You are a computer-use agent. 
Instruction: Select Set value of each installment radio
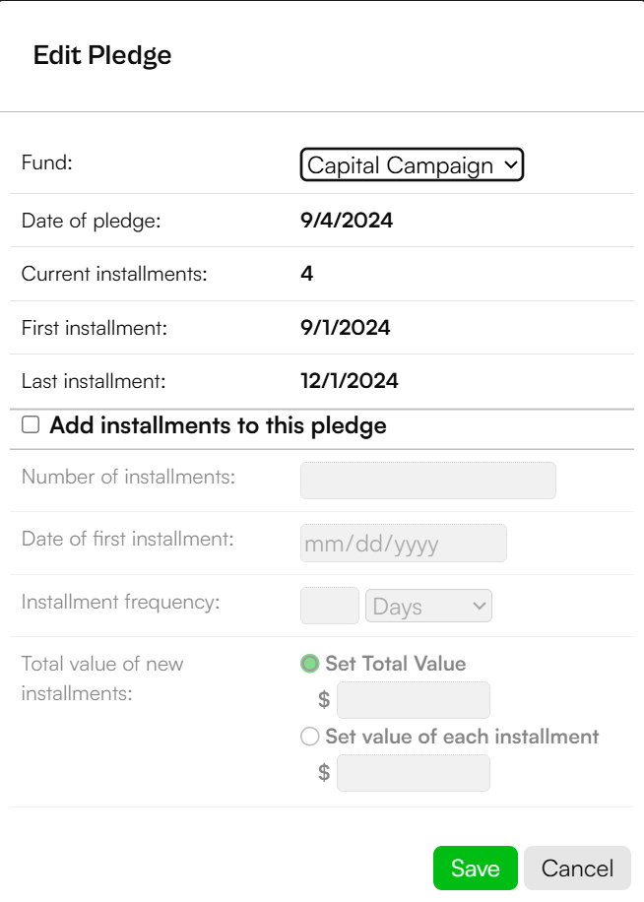click(x=310, y=737)
